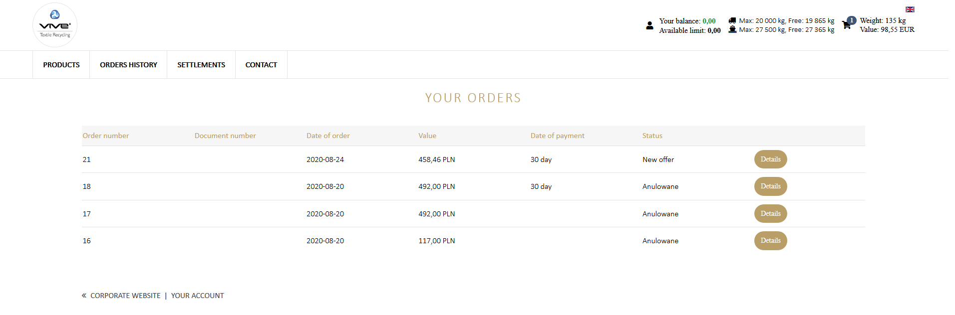Click the cart item count badge
This screenshot has height=315, width=955.
coord(852,20)
